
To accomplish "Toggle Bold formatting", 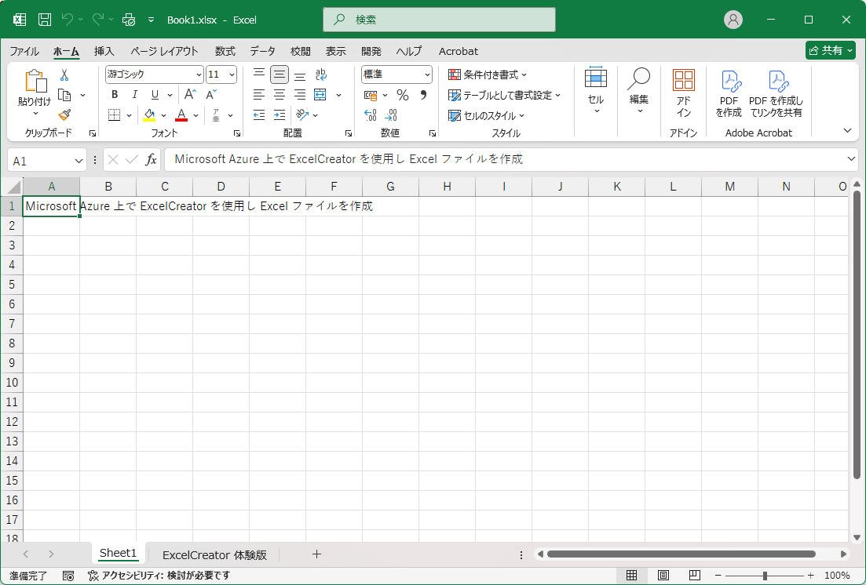I will 115,94.
